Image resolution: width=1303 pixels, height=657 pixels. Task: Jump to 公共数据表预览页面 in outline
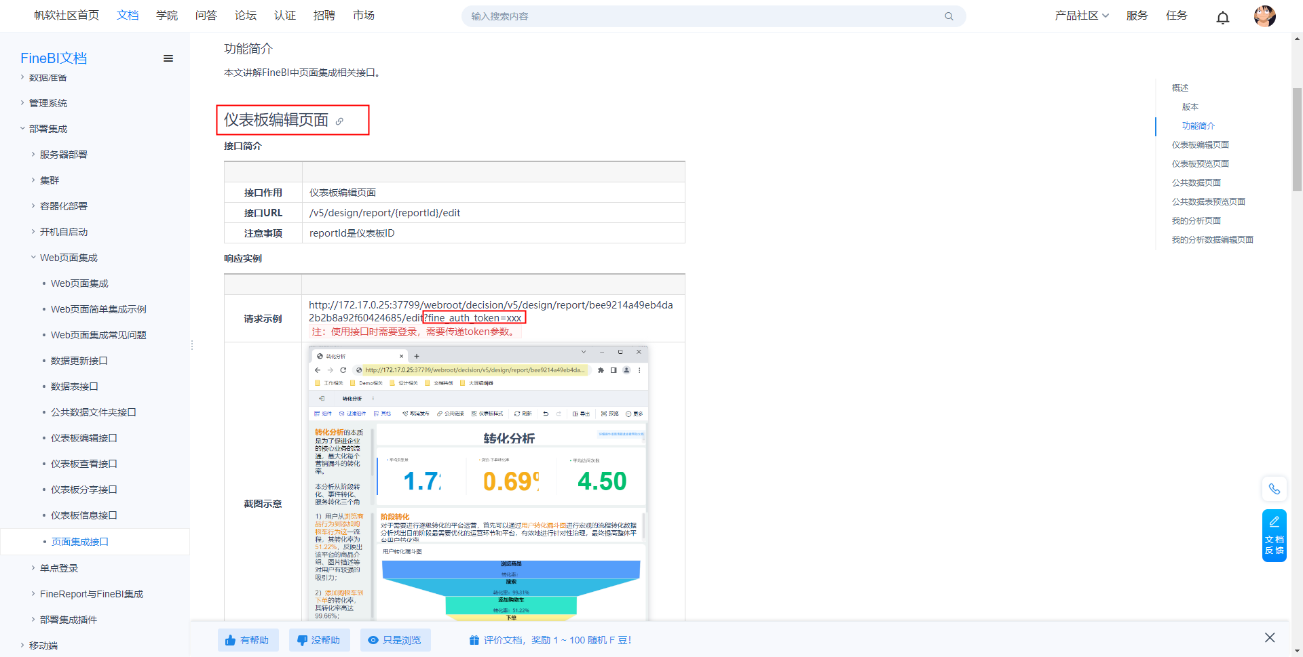click(x=1209, y=202)
